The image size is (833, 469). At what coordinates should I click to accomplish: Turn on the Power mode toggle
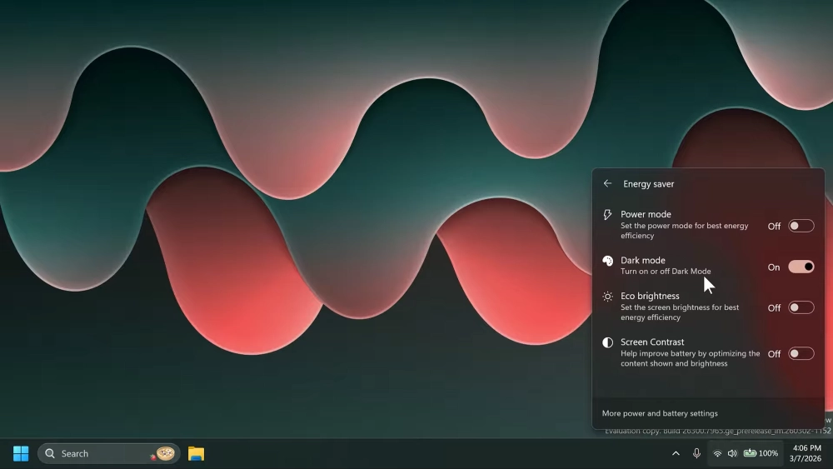click(801, 226)
